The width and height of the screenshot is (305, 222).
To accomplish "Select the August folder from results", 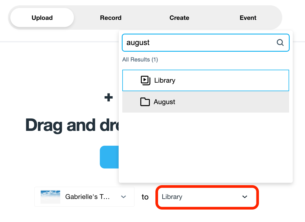I will [185, 102].
